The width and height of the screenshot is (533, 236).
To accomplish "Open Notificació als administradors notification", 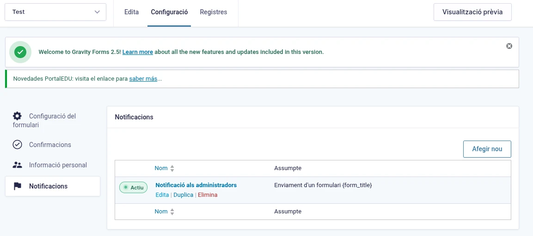I will point(196,185).
